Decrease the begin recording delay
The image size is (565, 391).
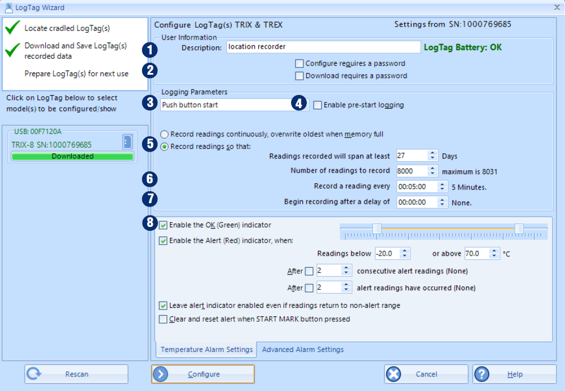pyautogui.click(x=442, y=204)
